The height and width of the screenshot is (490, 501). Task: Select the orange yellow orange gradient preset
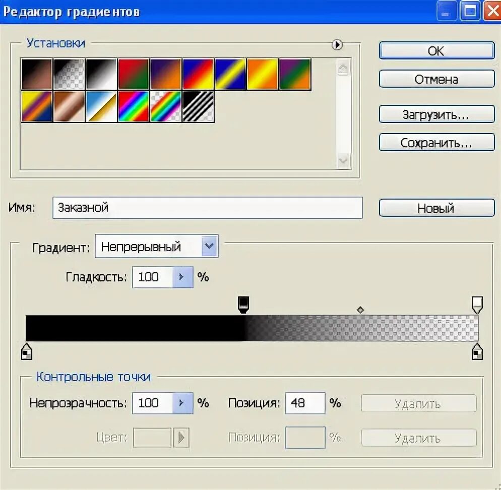[263, 74]
